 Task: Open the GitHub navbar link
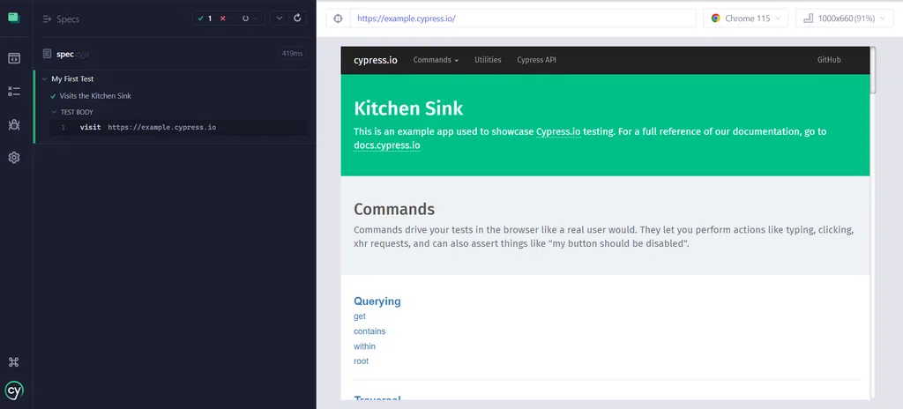coord(829,60)
